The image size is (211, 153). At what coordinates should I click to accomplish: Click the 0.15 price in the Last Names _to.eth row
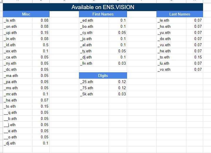[195, 57]
